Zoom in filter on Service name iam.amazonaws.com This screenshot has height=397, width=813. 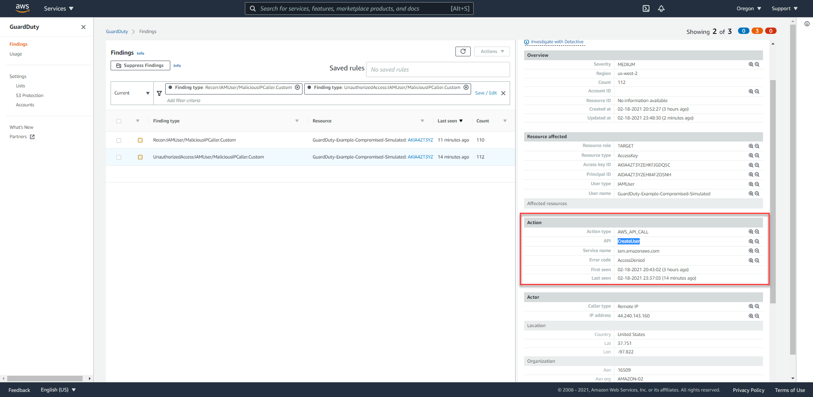[x=751, y=251]
